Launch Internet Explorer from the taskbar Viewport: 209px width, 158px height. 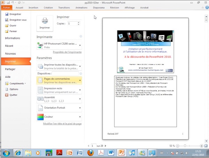(18, 153)
